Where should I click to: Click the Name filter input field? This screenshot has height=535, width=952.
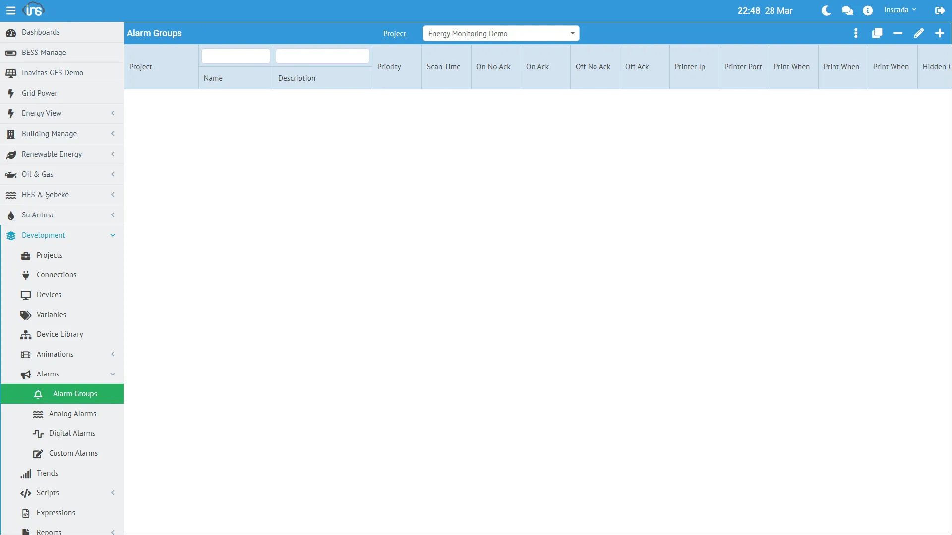(x=236, y=56)
